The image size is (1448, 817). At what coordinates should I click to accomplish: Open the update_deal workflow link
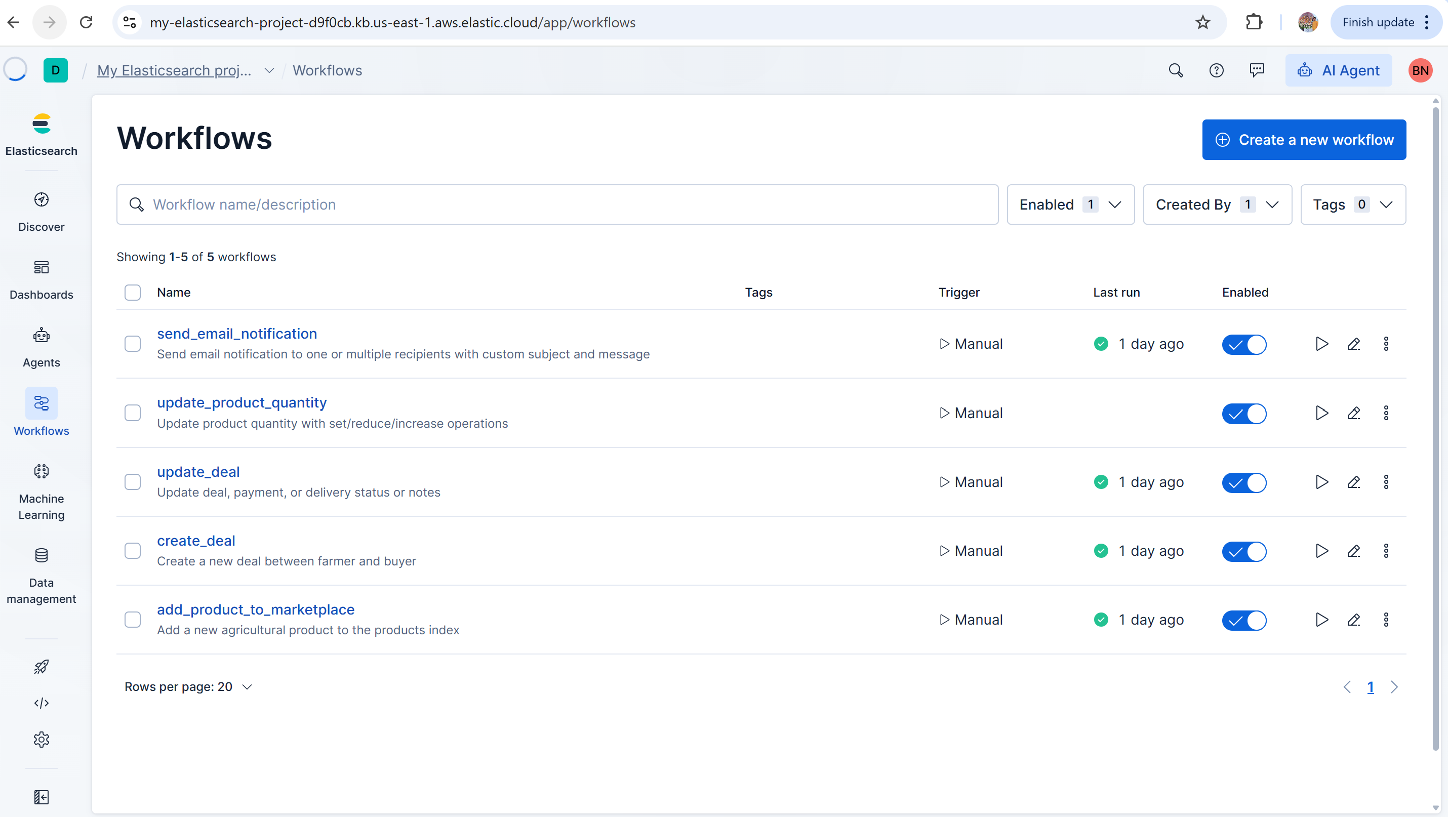click(x=198, y=472)
